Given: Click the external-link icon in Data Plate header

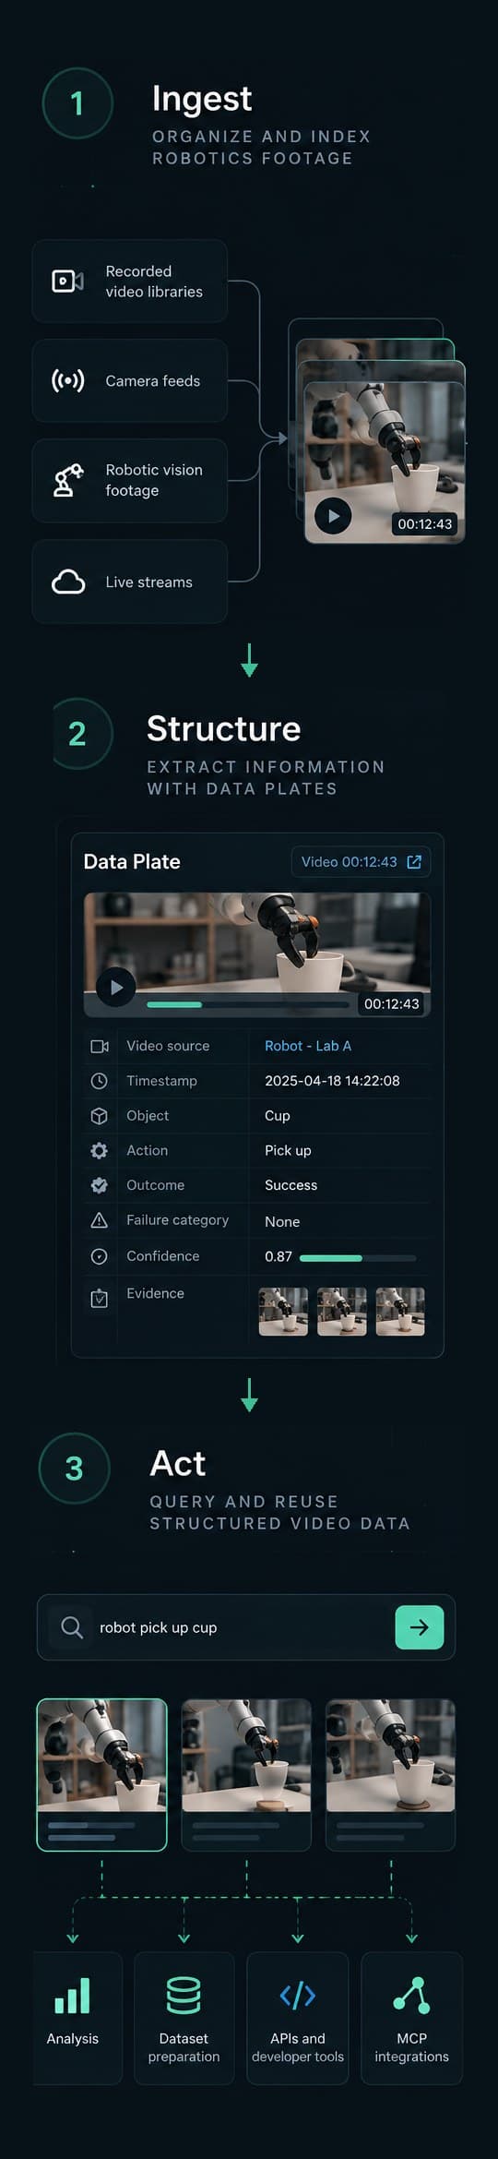Looking at the screenshot, I should pyautogui.click(x=414, y=861).
